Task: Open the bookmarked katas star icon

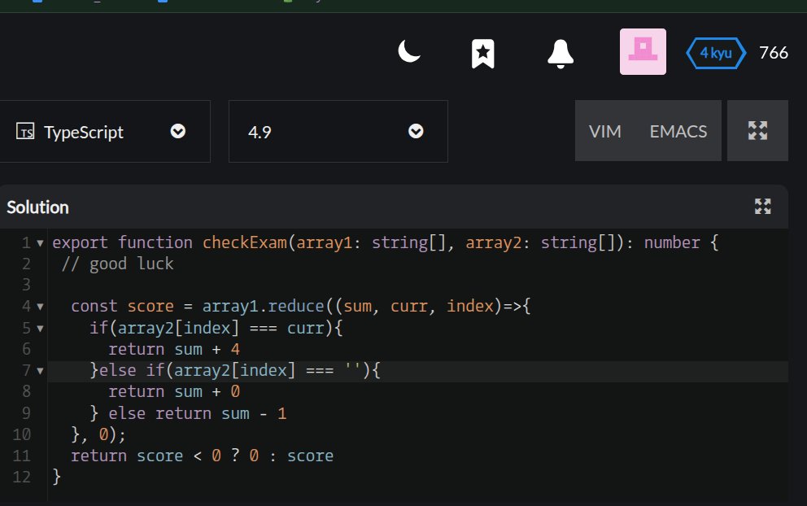Action: [x=482, y=54]
